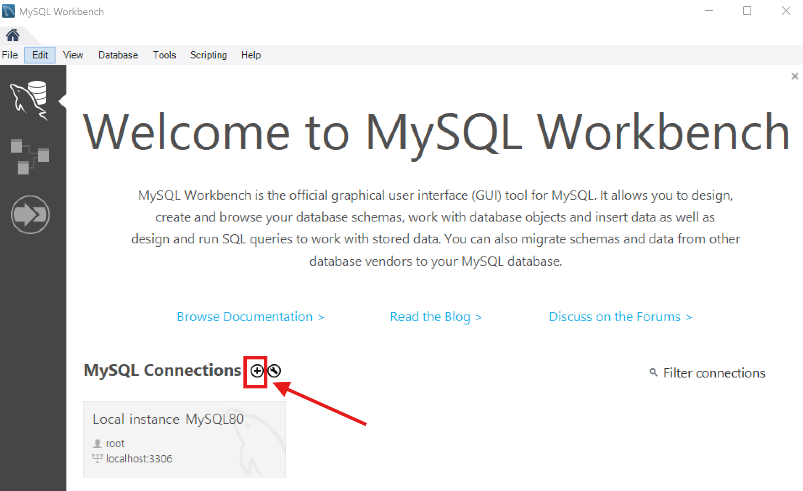Image resolution: width=803 pixels, height=491 pixels.
Task: Click the filter magnifier icon
Action: (x=653, y=372)
